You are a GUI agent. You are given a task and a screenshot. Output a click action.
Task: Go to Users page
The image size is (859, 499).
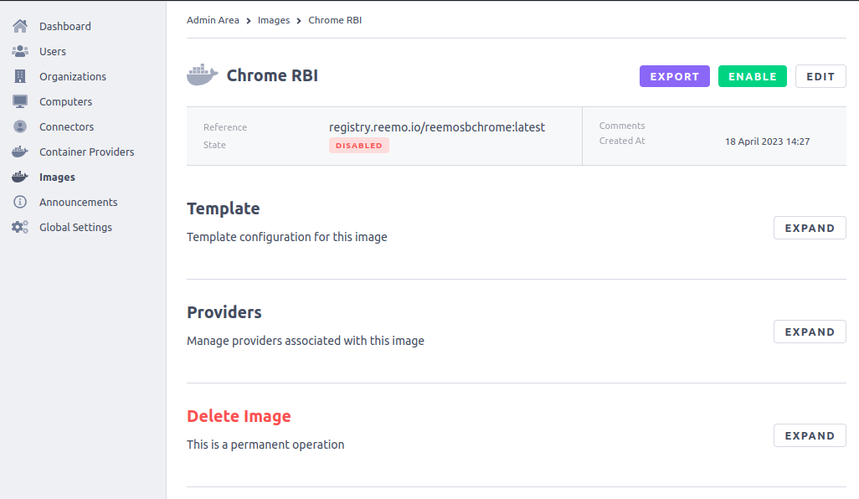pyautogui.click(x=53, y=51)
